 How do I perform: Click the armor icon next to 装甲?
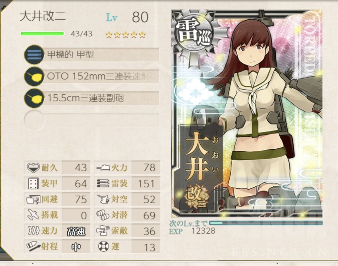33,183
